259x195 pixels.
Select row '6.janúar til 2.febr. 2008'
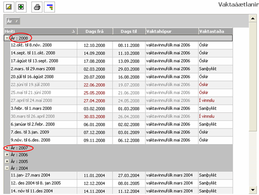pos(121,124)
